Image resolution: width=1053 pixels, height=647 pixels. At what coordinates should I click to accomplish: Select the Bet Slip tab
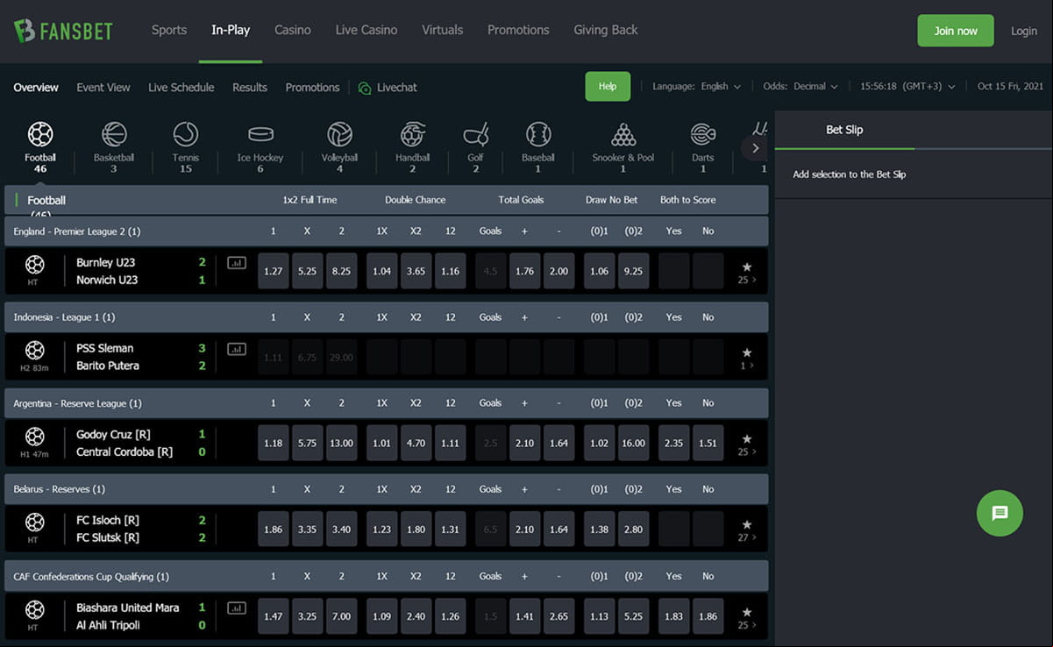pyautogui.click(x=844, y=130)
